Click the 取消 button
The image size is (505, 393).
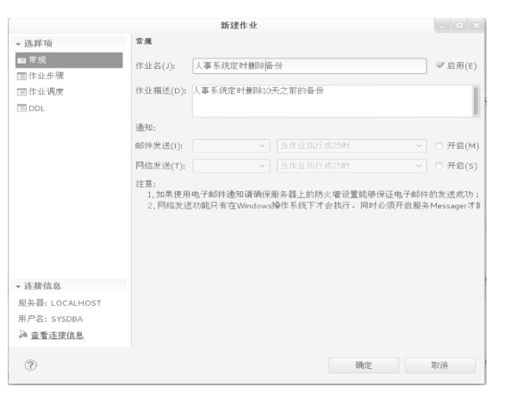point(440,365)
